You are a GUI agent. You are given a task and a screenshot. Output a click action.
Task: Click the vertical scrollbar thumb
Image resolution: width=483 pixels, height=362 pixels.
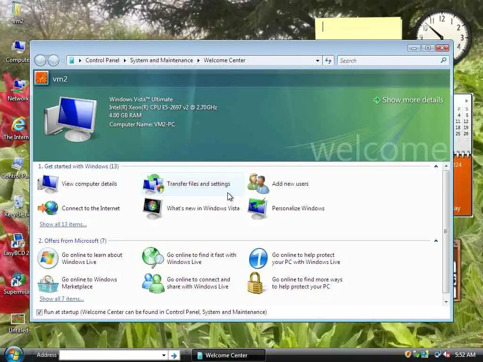tap(446, 231)
